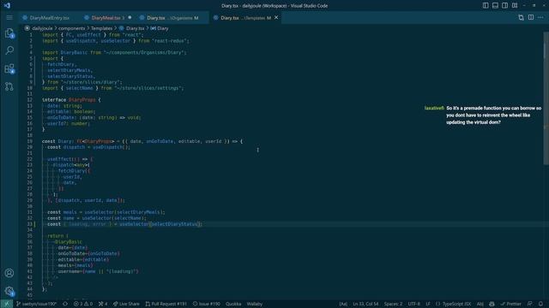
Task: Open the Accounts menu icon
Action: tap(9, 273)
